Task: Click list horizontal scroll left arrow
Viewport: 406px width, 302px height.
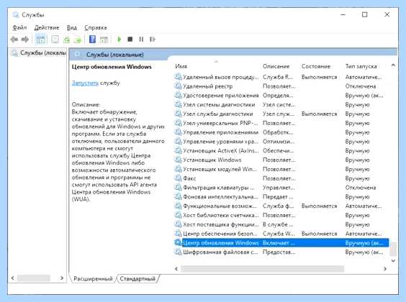Action: [x=176, y=269]
